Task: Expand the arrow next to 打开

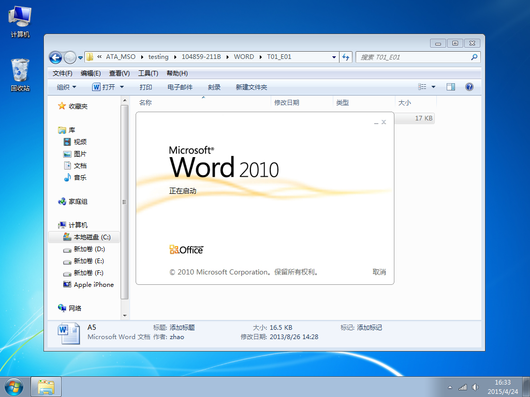Action: click(122, 87)
